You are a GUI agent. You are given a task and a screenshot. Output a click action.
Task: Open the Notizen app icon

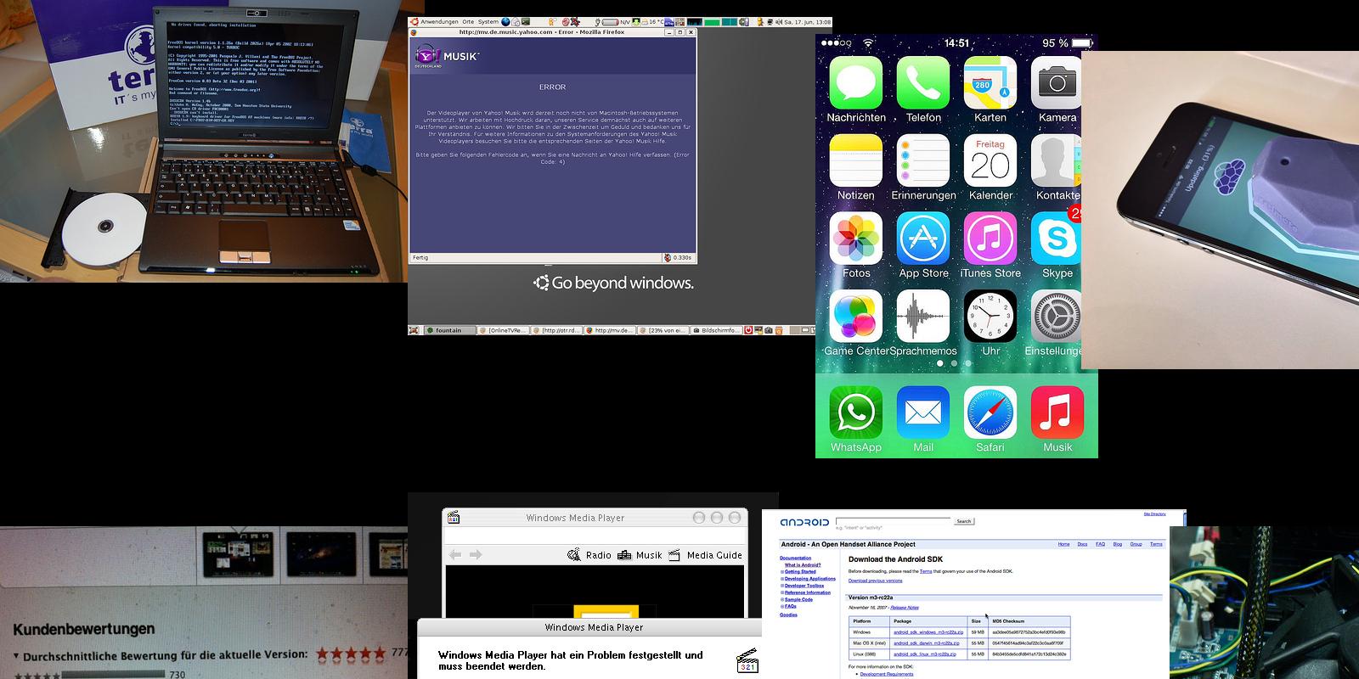pos(856,160)
